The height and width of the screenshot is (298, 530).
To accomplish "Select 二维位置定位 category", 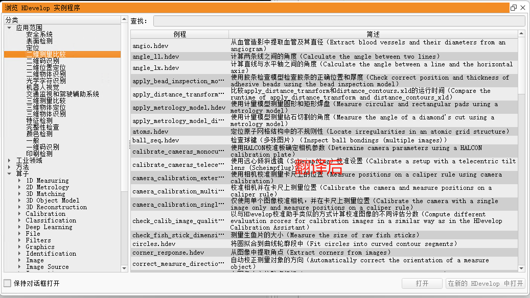I will [x=46, y=67].
